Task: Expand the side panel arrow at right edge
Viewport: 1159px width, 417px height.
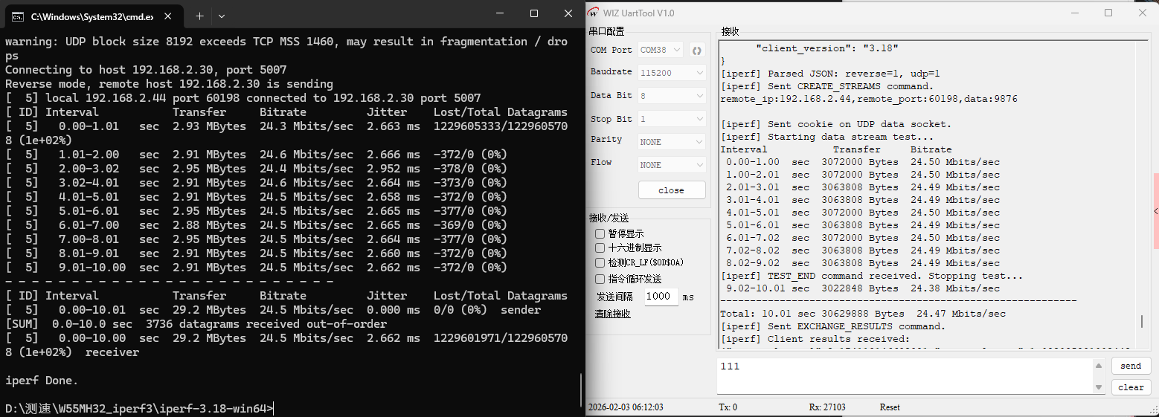Action: point(1155,212)
